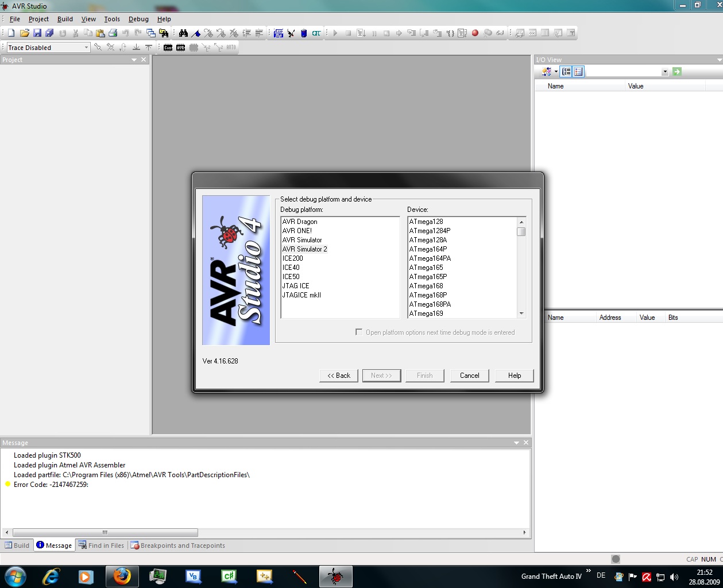Screen dimensions: 723x588
Task: Open the I/O View search combo box arrow
Action: tap(665, 72)
